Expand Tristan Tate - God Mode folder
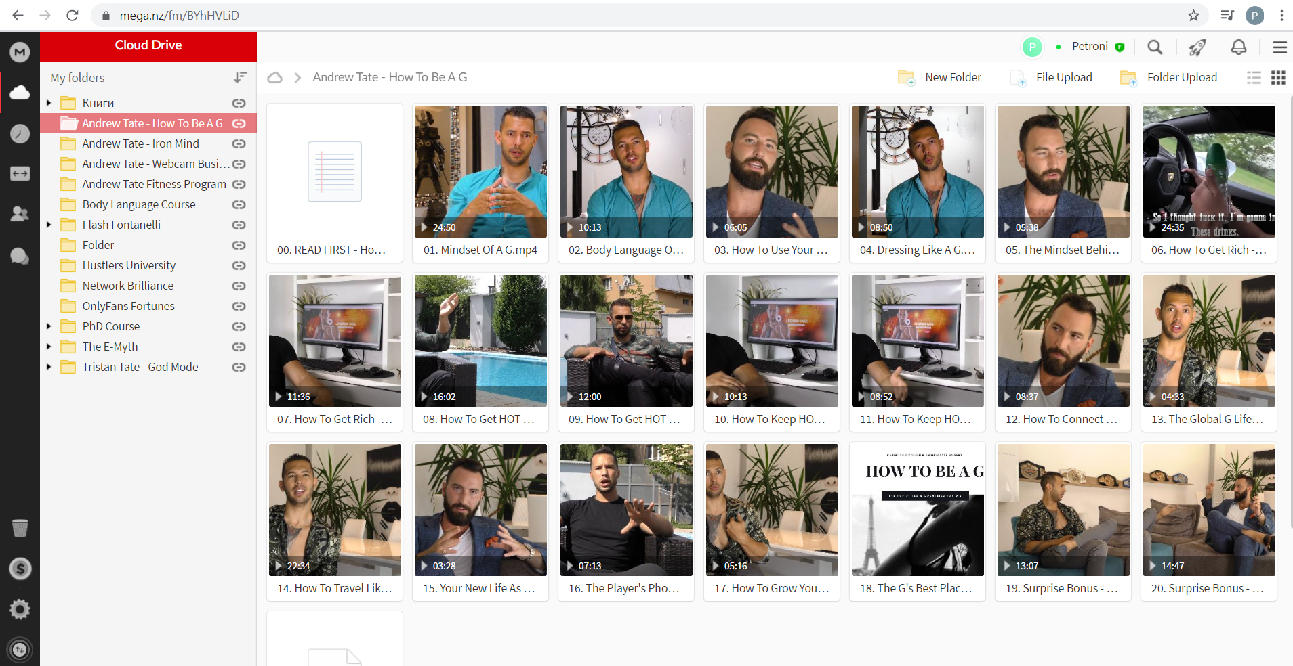Image resolution: width=1293 pixels, height=666 pixels. (x=49, y=367)
